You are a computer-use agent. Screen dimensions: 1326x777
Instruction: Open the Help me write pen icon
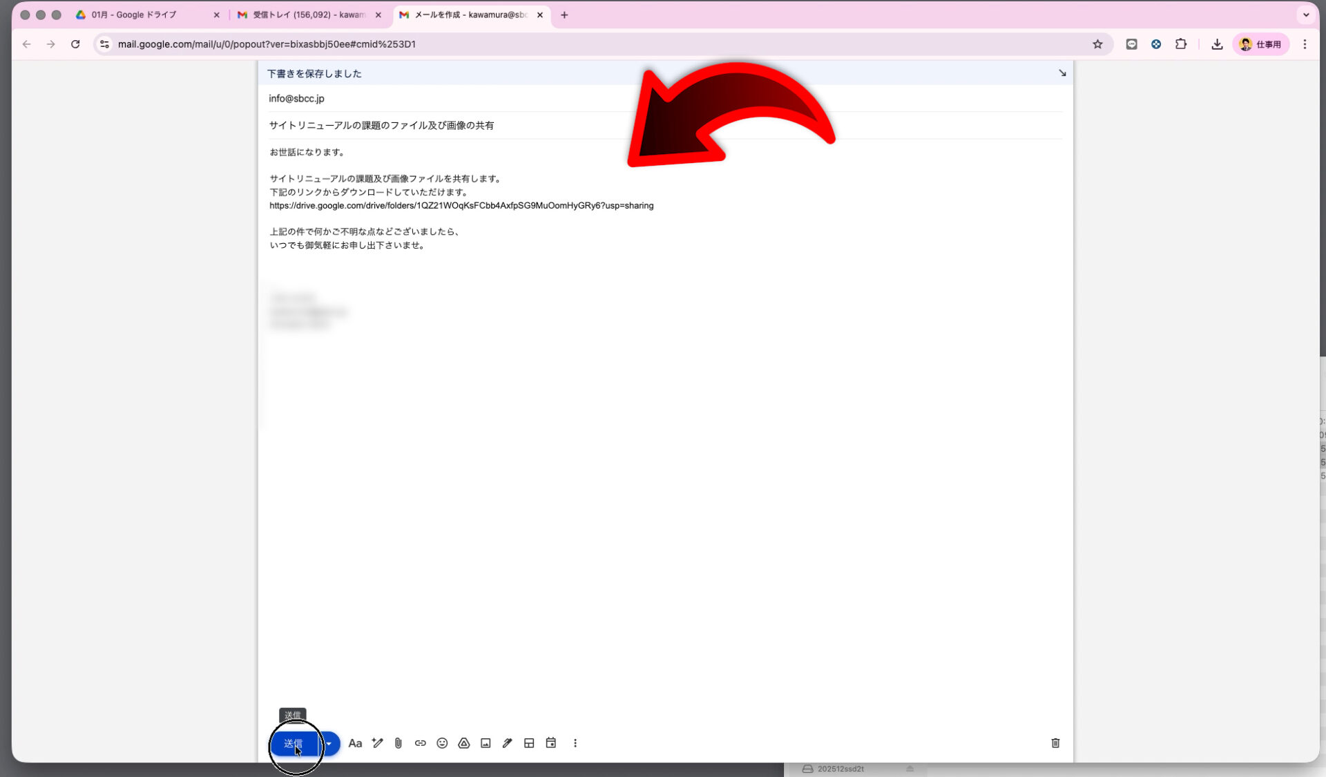377,743
